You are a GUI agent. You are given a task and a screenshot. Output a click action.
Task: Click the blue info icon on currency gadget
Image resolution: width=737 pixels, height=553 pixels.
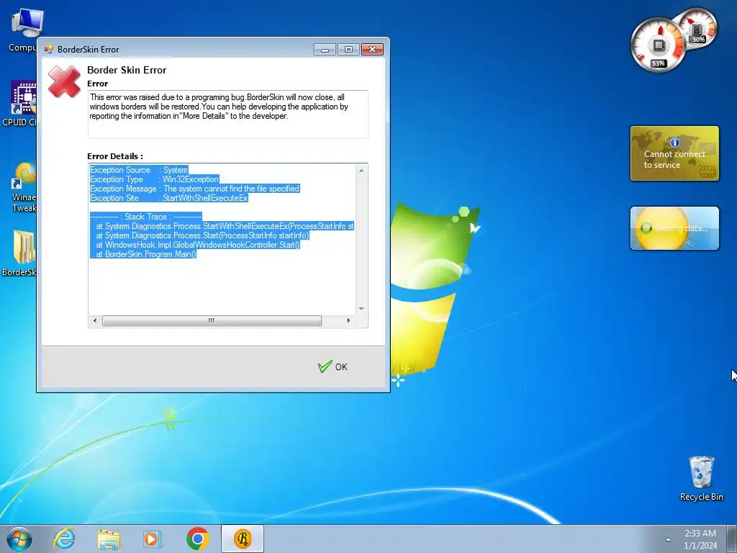(x=675, y=142)
